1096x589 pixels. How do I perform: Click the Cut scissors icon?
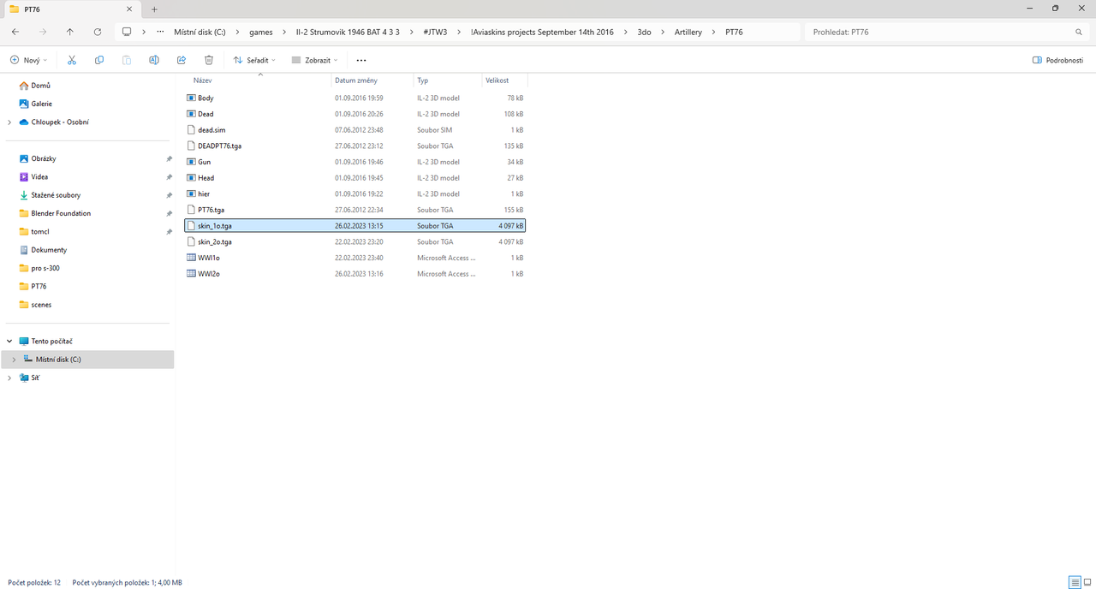point(72,60)
